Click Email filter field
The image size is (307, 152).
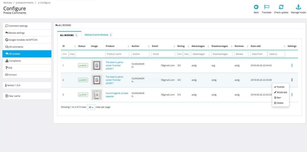pyautogui.click(x=163, y=54)
